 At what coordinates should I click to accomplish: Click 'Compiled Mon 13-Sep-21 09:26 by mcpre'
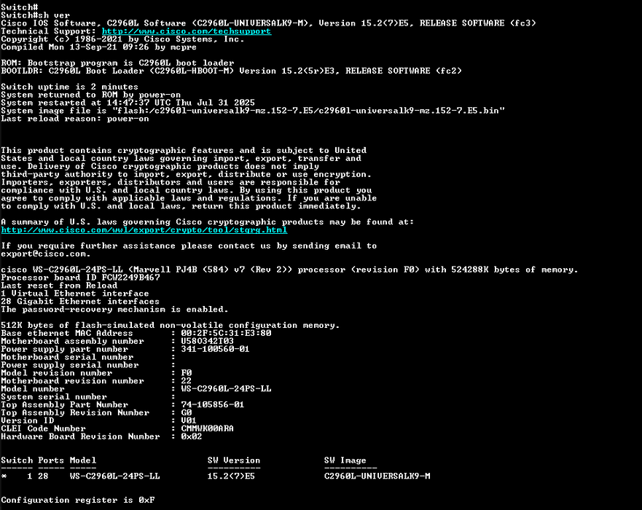[x=98, y=47]
